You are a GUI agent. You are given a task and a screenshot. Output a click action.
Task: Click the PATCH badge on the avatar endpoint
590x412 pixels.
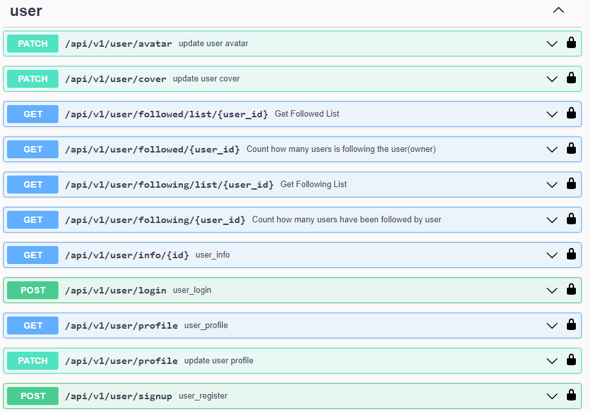pyautogui.click(x=32, y=44)
